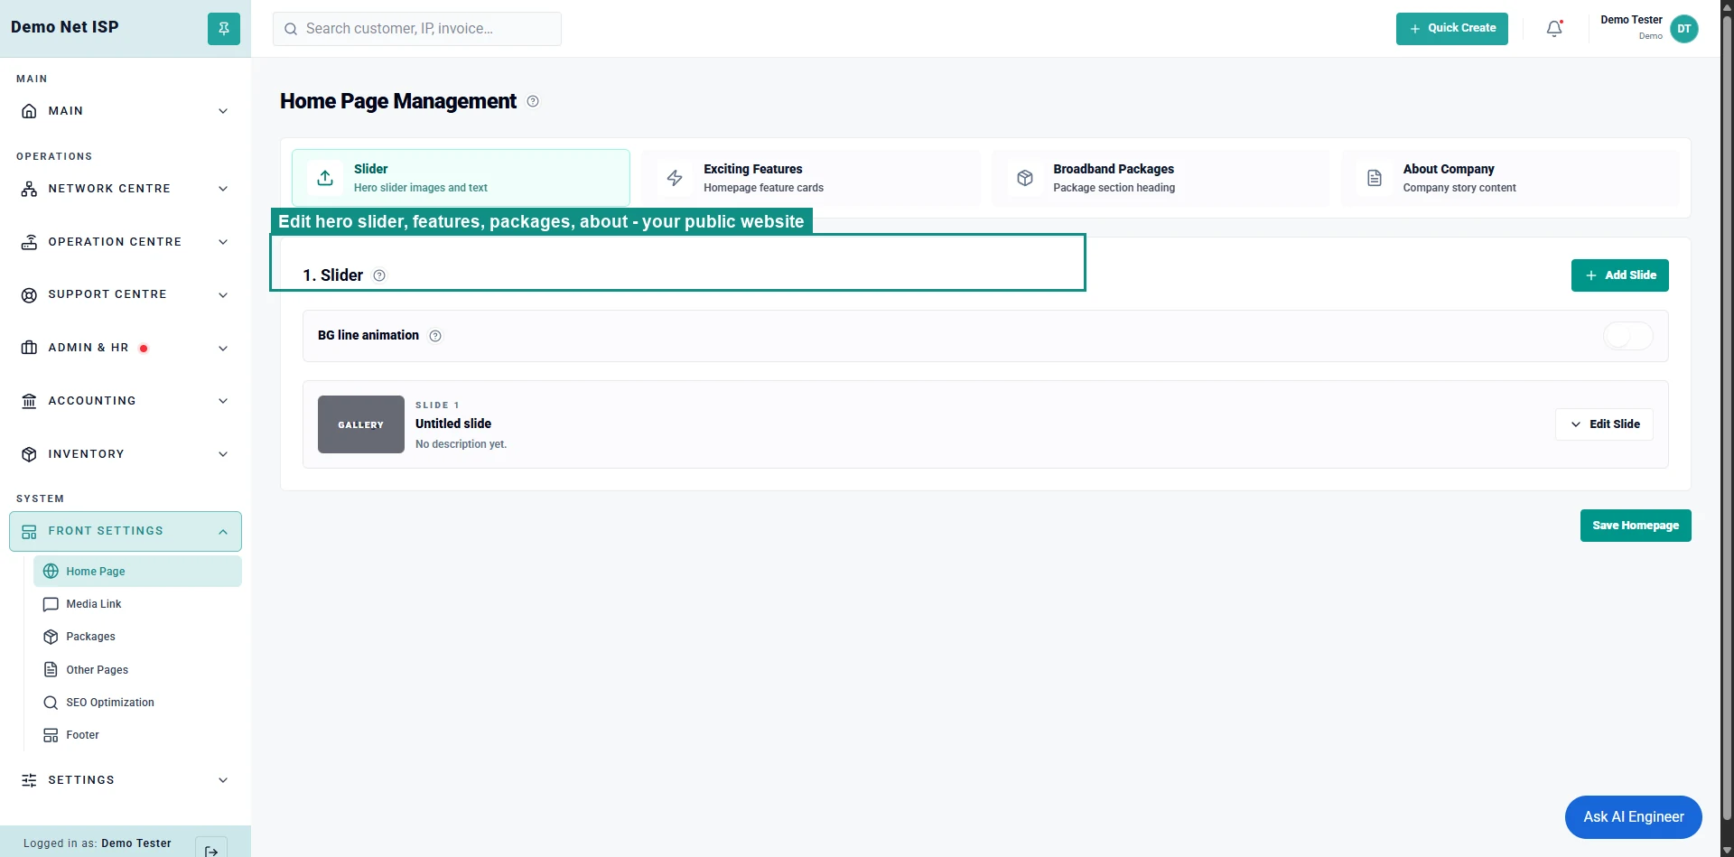Open the notifications bell
Image resolution: width=1734 pixels, height=857 pixels.
tap(1554, 29)
